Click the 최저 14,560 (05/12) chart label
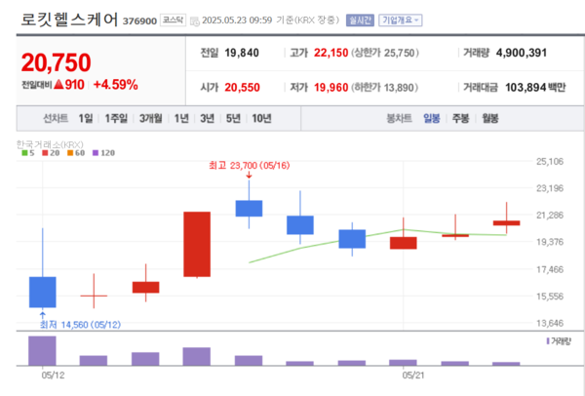 tap(81, 325)
